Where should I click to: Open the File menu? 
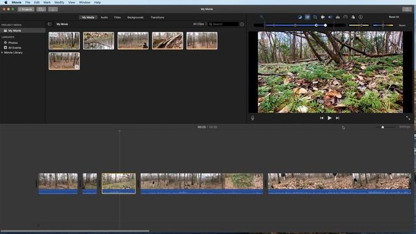[x=27, y=3]
